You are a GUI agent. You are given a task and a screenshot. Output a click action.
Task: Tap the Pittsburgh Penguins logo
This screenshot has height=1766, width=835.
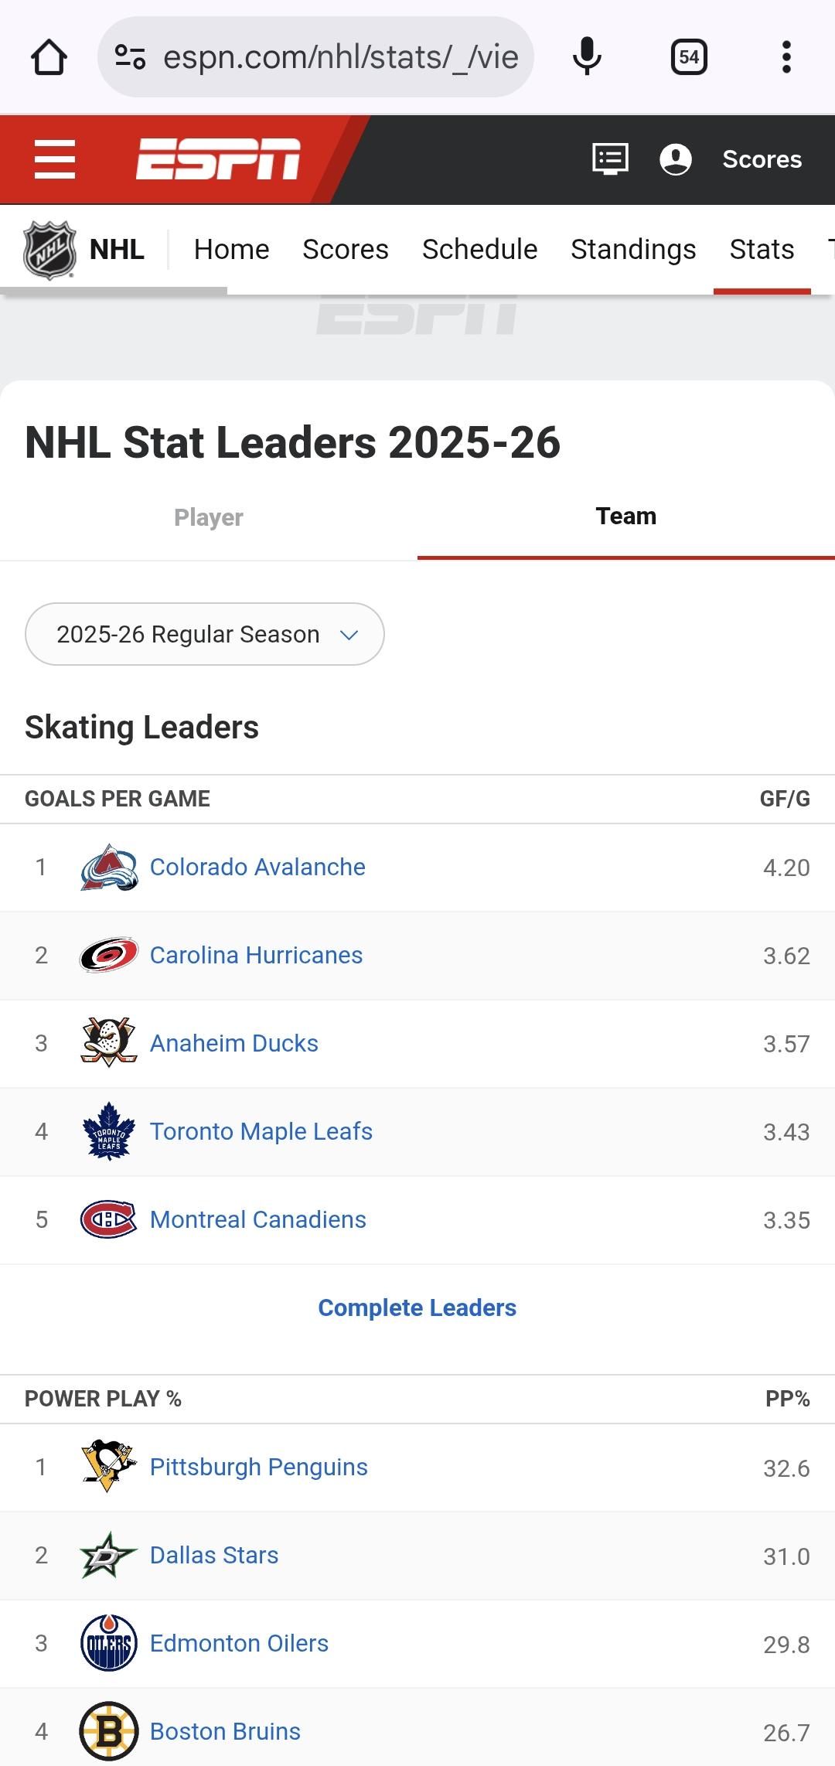tap(108, 1467)
